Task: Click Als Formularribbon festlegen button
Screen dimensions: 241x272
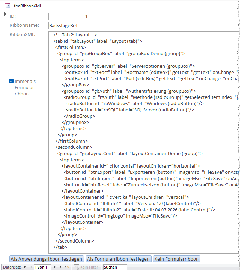Action: (x=118, y=259)
